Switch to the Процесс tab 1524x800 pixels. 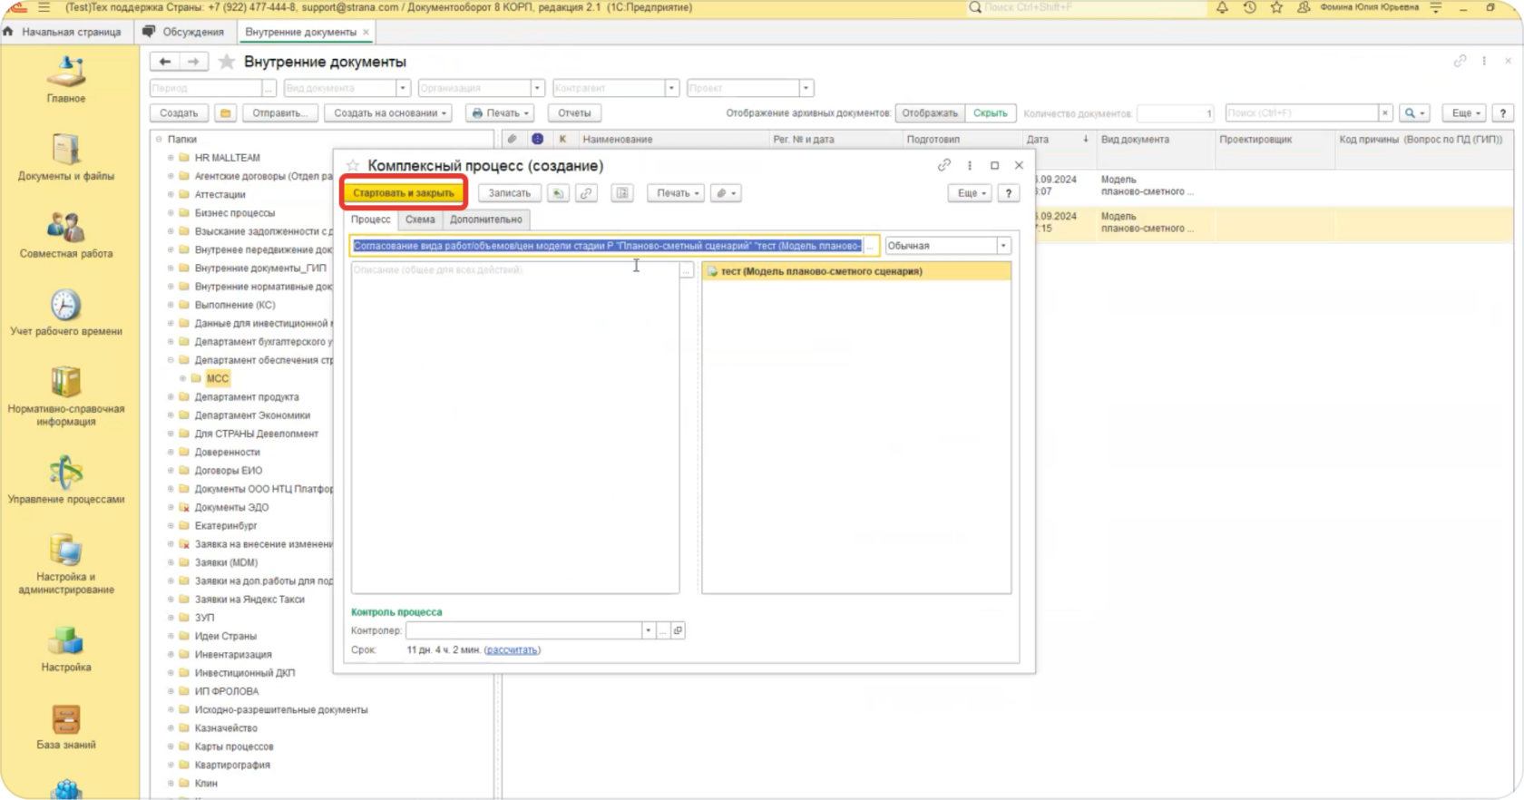(371, 220)
